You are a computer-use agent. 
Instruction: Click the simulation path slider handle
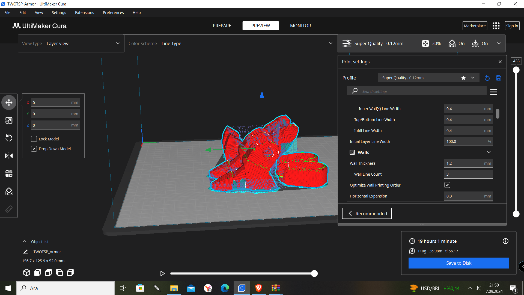[314, 273]
